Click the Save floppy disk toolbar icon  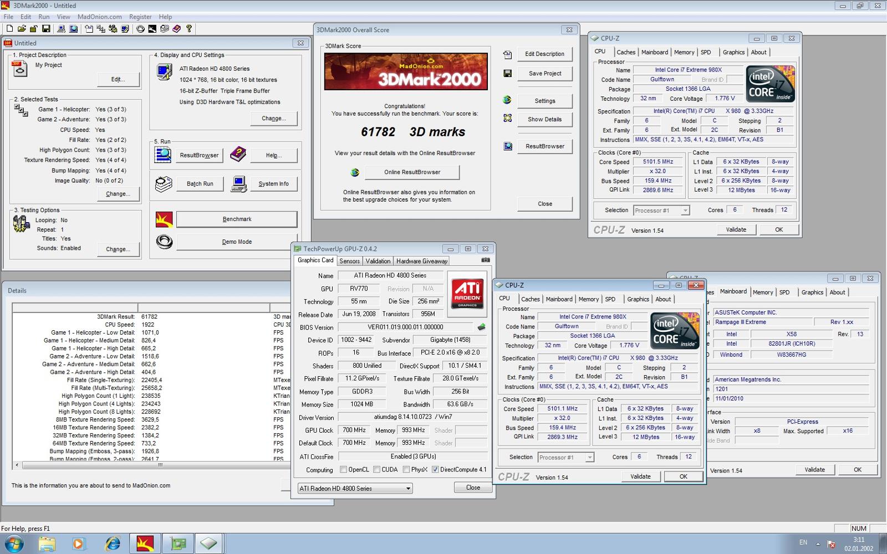pos(46,29)
